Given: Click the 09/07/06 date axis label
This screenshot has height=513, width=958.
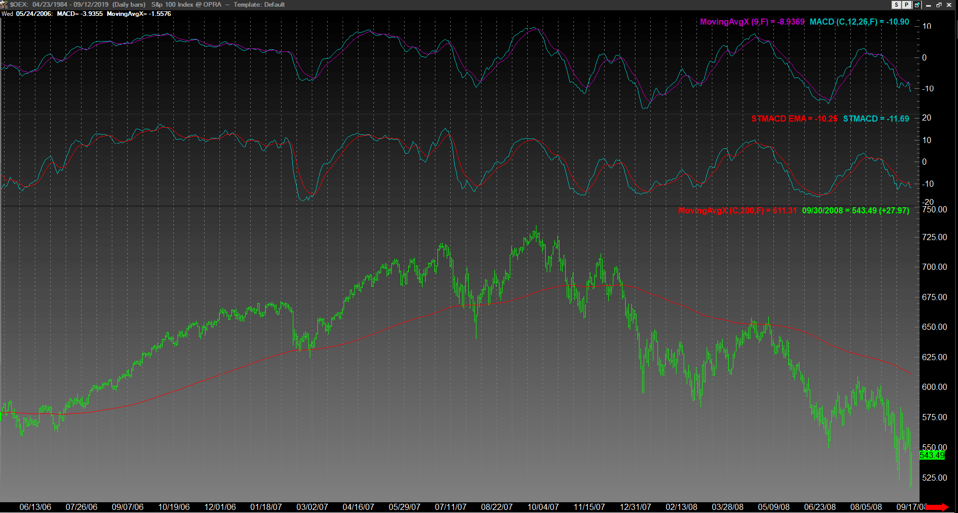Looking at the screenshot, I should coord(128,507).
